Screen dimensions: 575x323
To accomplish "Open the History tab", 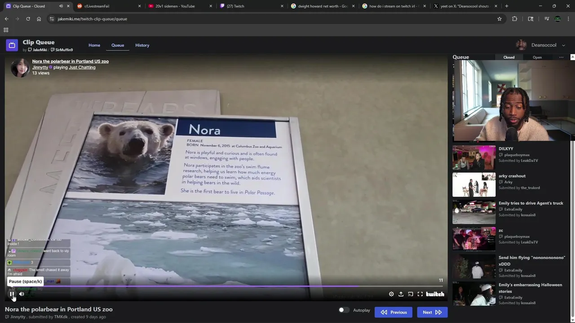I will click(142, 45).
